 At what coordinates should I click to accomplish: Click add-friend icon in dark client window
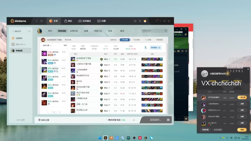175,51
